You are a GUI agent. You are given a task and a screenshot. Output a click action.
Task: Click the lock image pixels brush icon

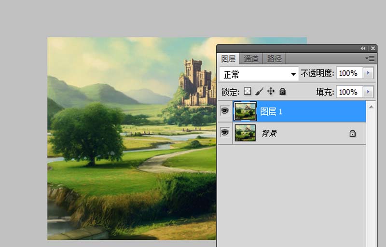(x=259, y=91)
